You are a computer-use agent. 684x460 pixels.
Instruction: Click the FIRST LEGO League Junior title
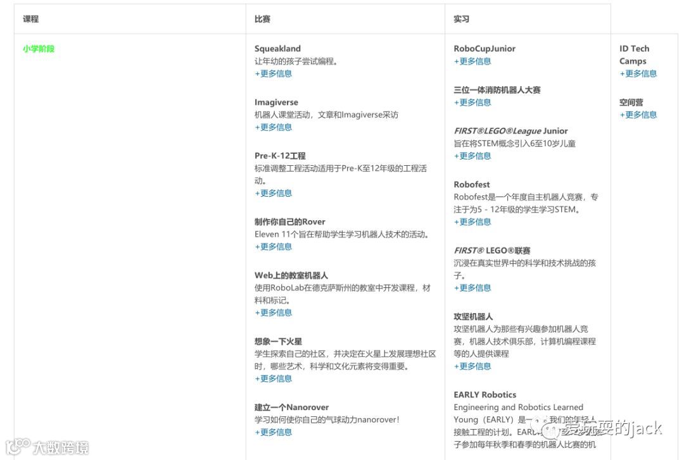pyautogui.click(x=511, y=131)
